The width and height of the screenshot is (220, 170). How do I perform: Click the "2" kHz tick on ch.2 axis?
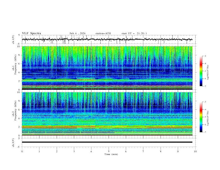pyautogui.click(x=19, y=127)
